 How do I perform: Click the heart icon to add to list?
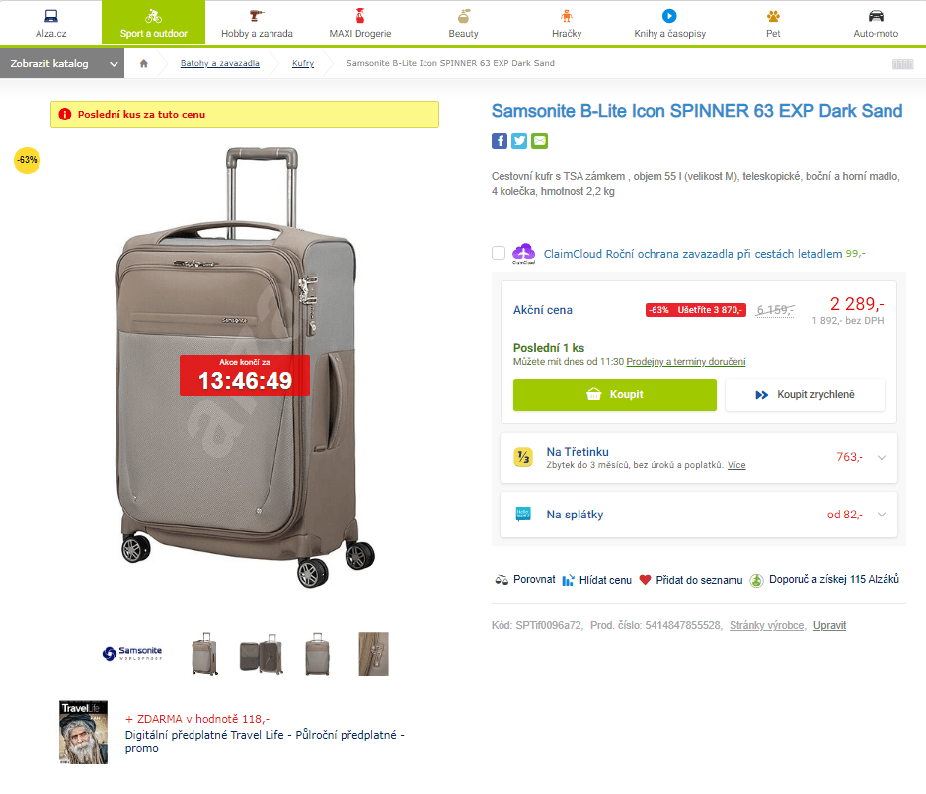click(644, 580)
